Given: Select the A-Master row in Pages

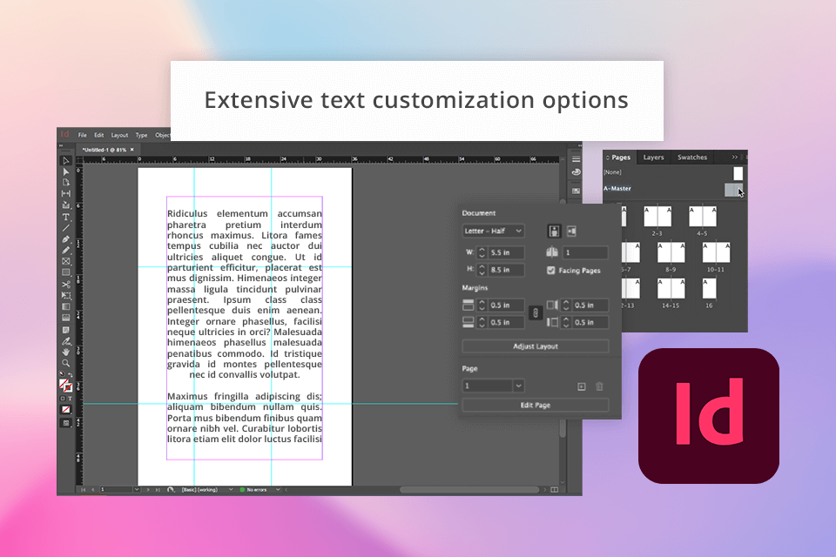Looking at the screenshot, I should (x=673, y=189).
